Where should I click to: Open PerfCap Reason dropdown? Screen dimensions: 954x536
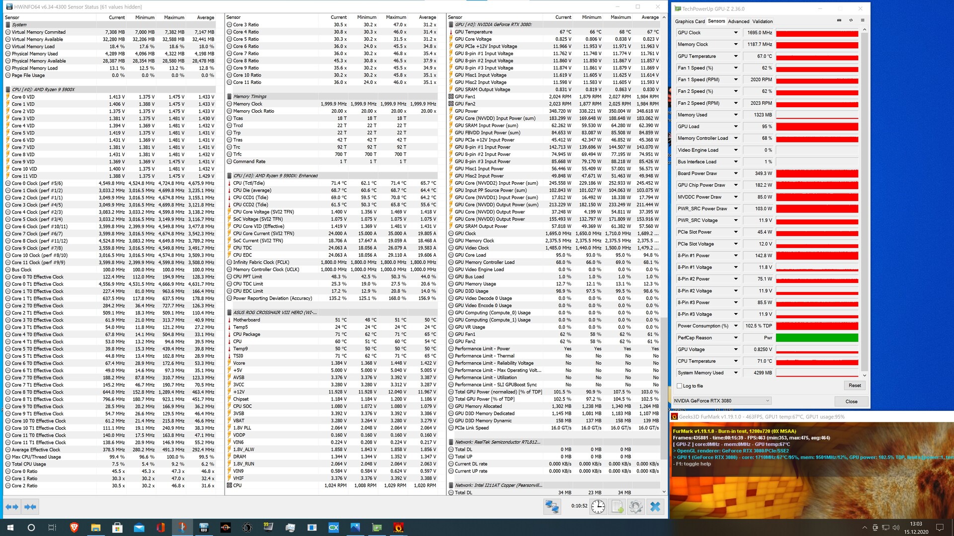(x=736, y=337)
